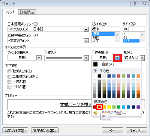Click size list scroll-up arrow

[x=142, y=35]
